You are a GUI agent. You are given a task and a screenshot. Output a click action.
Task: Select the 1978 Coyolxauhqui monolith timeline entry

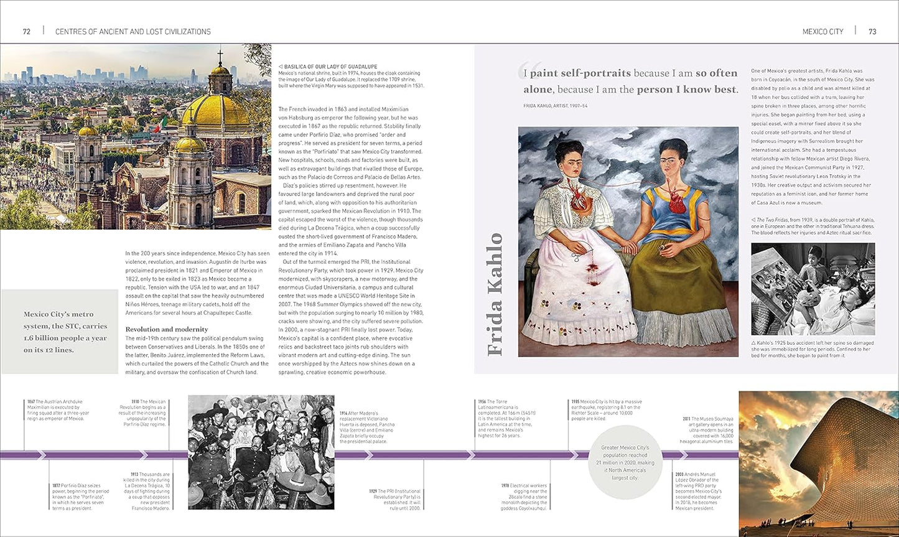(524, 497)
